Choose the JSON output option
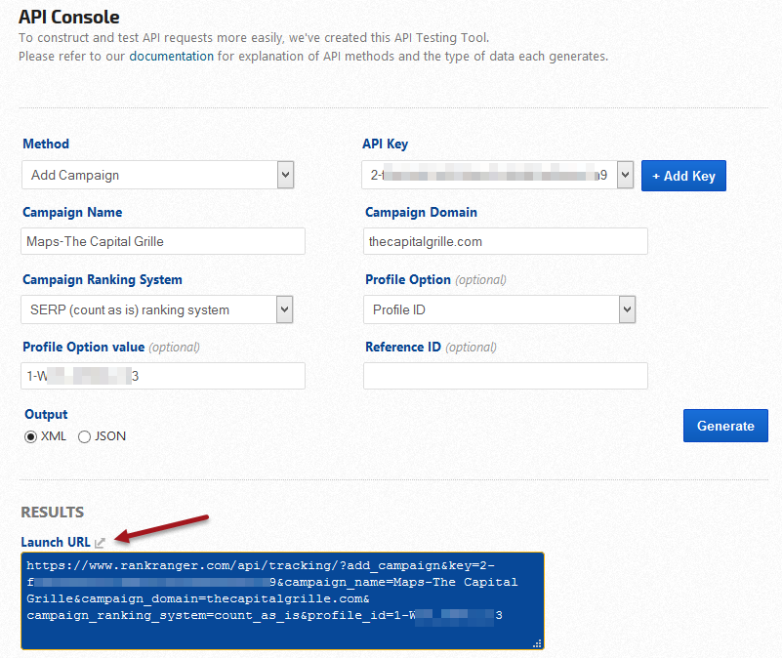Image resolution: width=782 pixels, height=658 pixels. tap(84, 436)
